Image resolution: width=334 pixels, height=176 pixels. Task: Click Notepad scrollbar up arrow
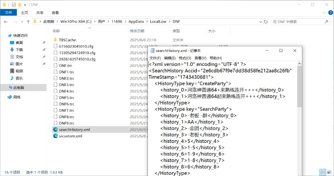pyautogui.click(x=299, y=64)
